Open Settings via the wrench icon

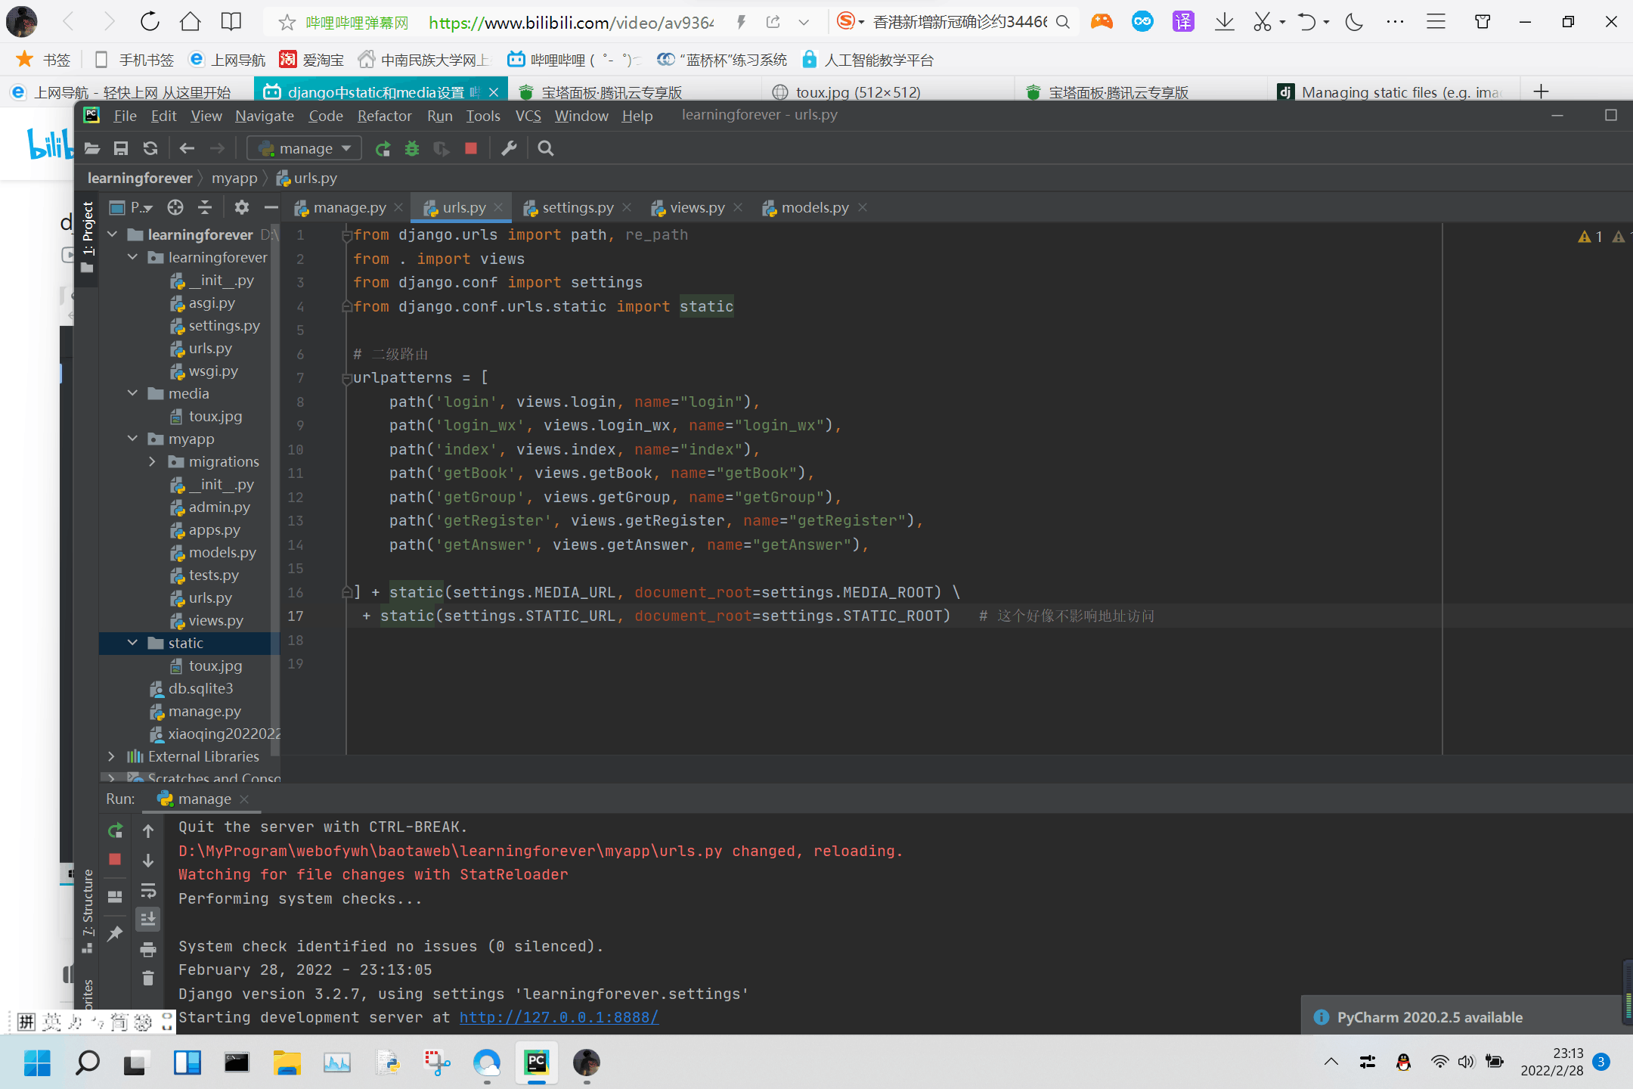point(509,148)
